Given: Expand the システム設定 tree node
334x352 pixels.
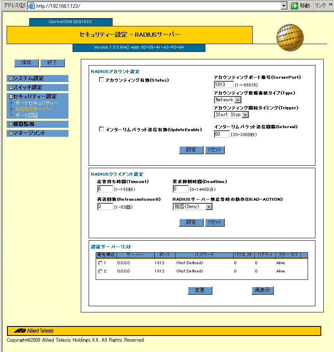Looking at the screenshot, I should point(11,78).
